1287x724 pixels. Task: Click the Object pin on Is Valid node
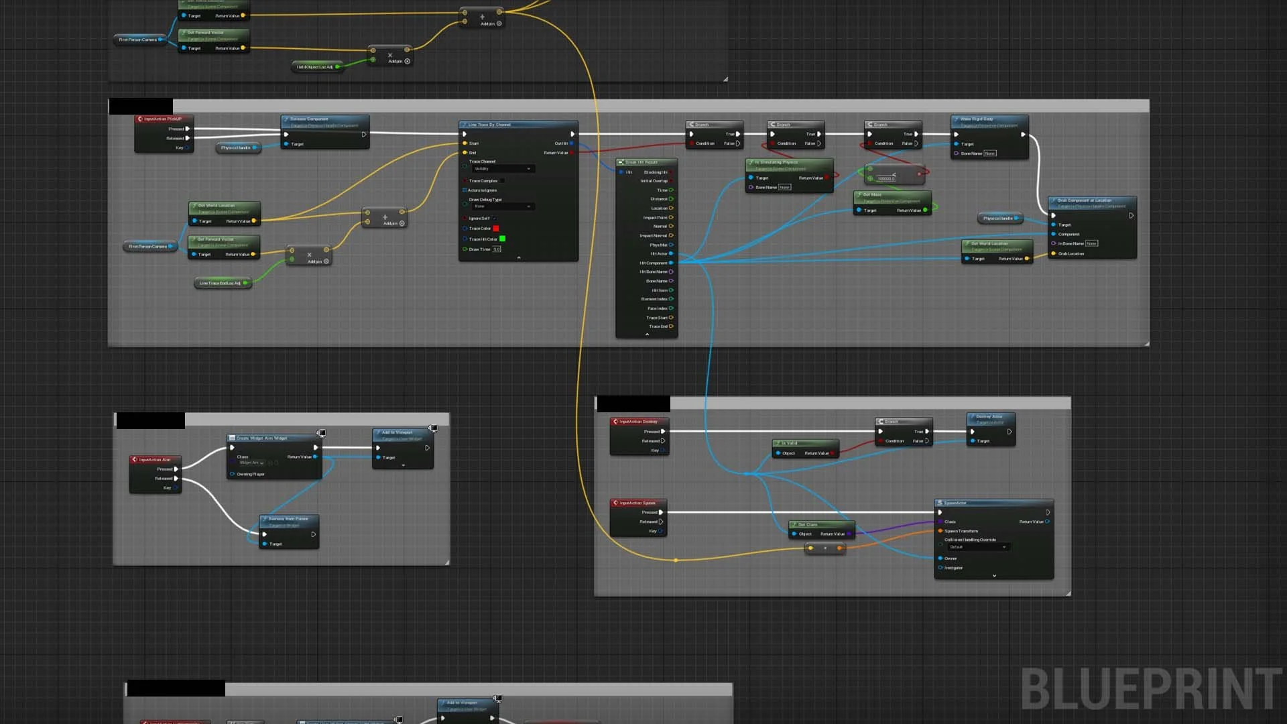coord(778,453)
